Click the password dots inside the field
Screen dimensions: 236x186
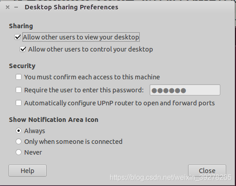tap(169, 91)
